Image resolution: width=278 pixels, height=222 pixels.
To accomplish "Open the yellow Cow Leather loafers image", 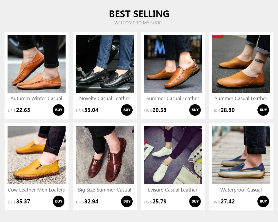I will click(x=37, y=155).
